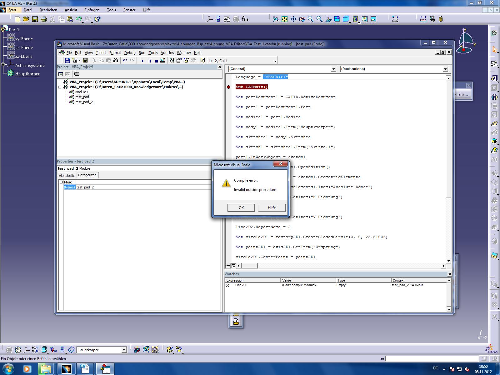Open the Format menu in Visual Basic

[x=115, y=53]
